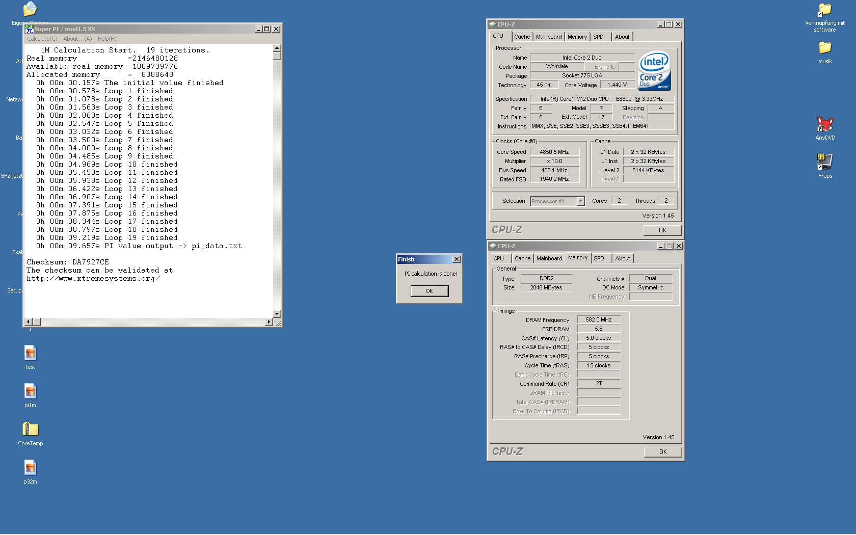Open the Help(H) menu in Super PI
The width and height of the screenshot is (856, 535).
(x=107, y=39)
